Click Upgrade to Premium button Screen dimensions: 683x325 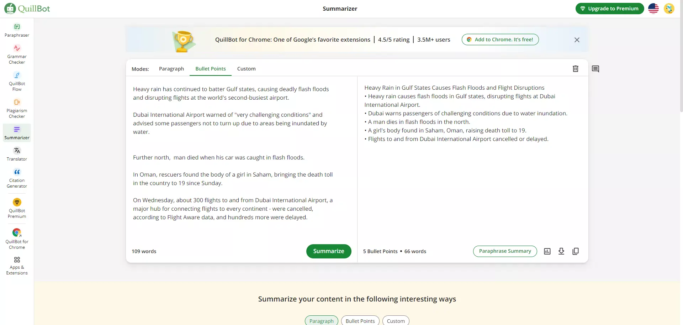point(610,9)
